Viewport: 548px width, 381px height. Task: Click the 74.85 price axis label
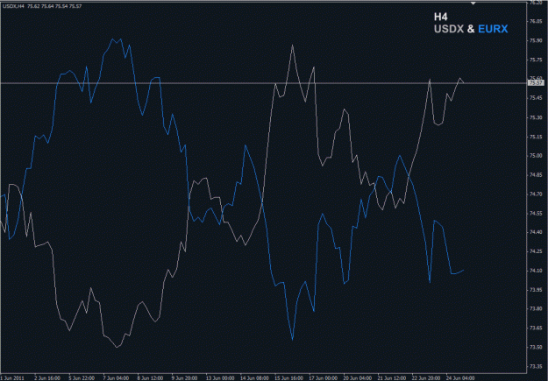pyautogui.click(x=535, y=174)
